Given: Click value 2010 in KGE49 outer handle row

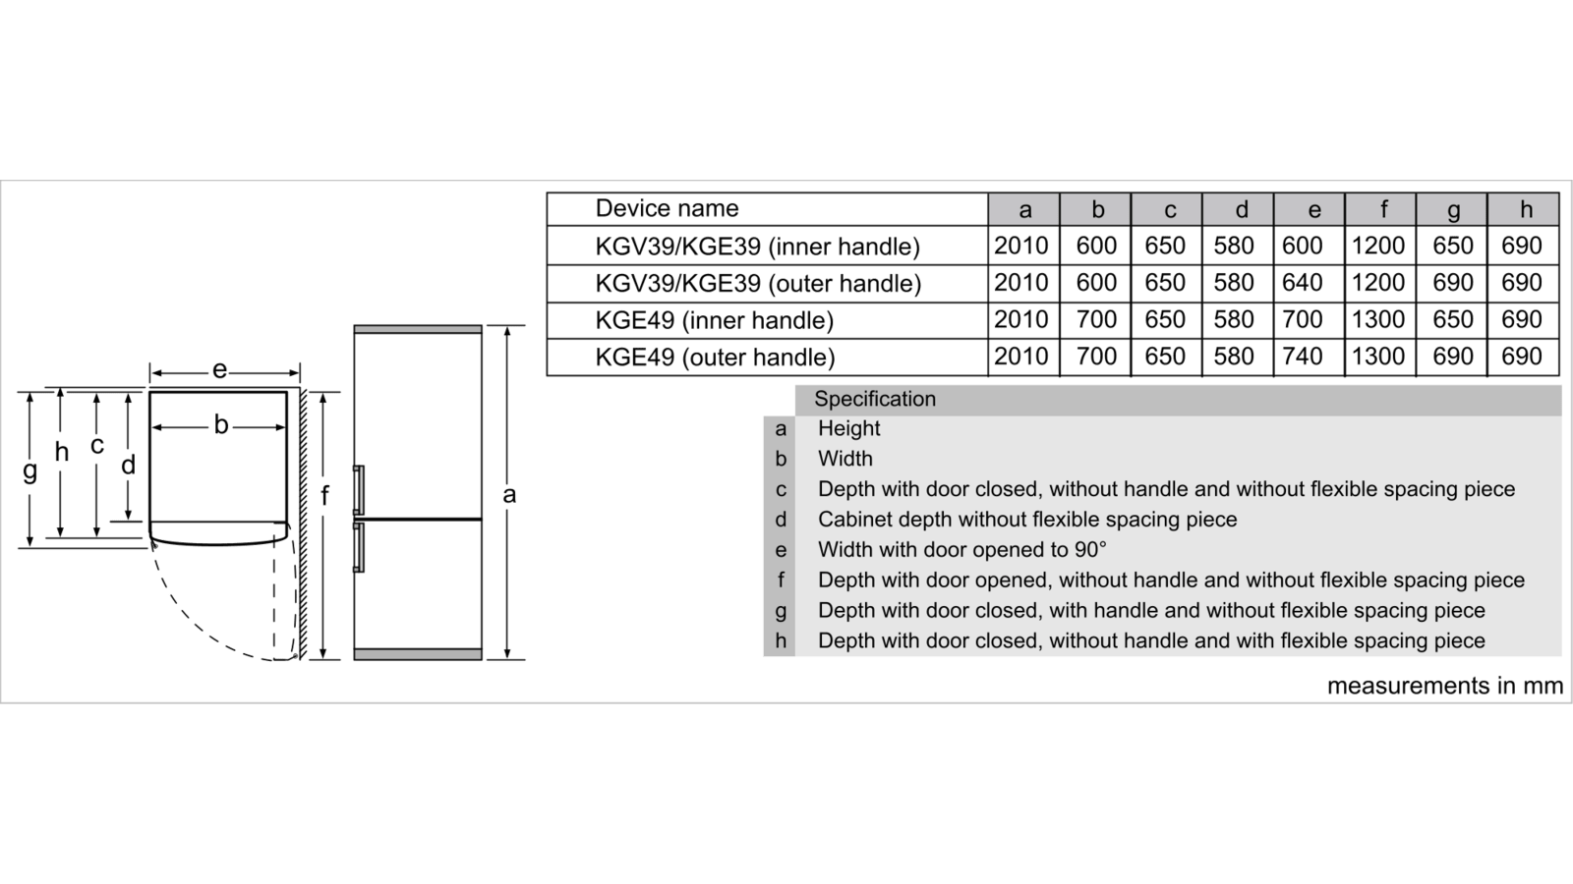Looking at the screenshot, I should click(1021, 357).
